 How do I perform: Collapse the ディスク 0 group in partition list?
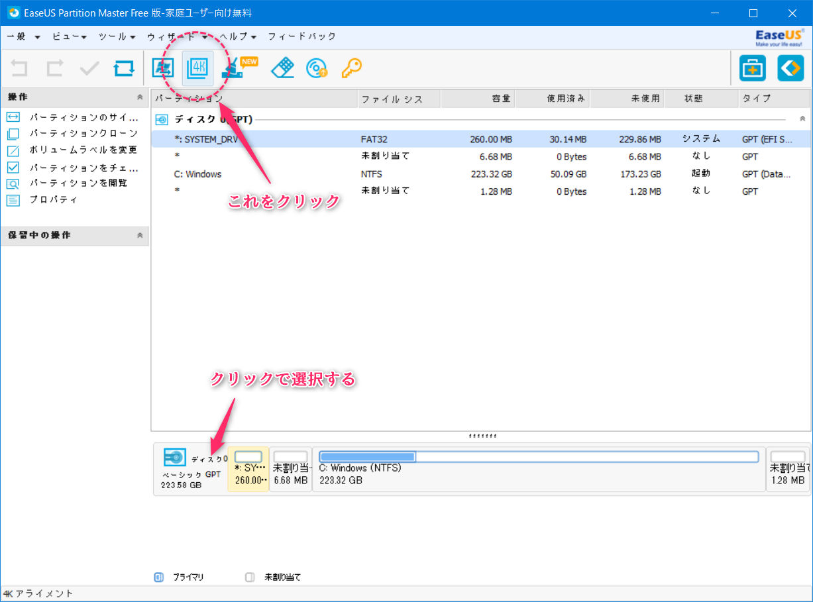pos(802,119)
